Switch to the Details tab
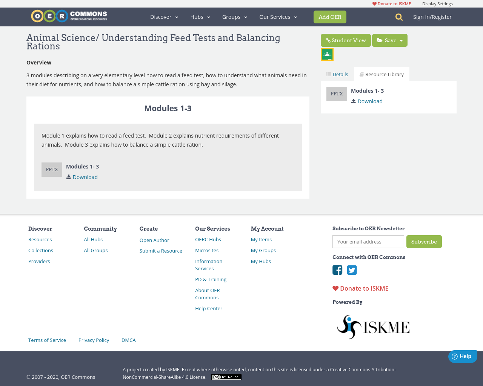This screenshot has height=386, width=483. pos(337,74)
